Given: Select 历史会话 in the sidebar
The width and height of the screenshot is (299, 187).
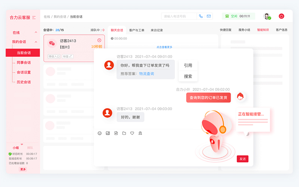Looking at the screenshot, I should pyautogui.click(x=24, y=82).
